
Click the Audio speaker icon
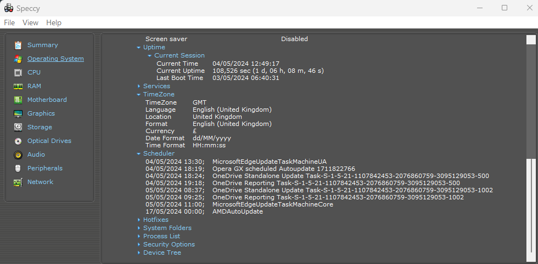[18, 154]
